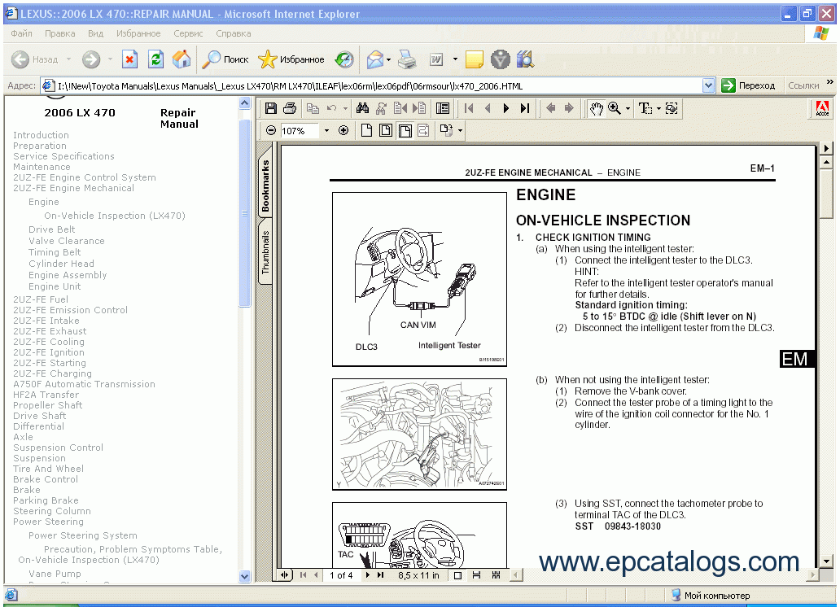Viewport: 840px width, 607px height.
Task: Open the zoom percentage dropdown arrow
Action: pyautogui.click(x=326, y=130)
